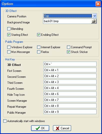Check the Msn Messenger option
The image size is (102, 134).
pos(9,52)
